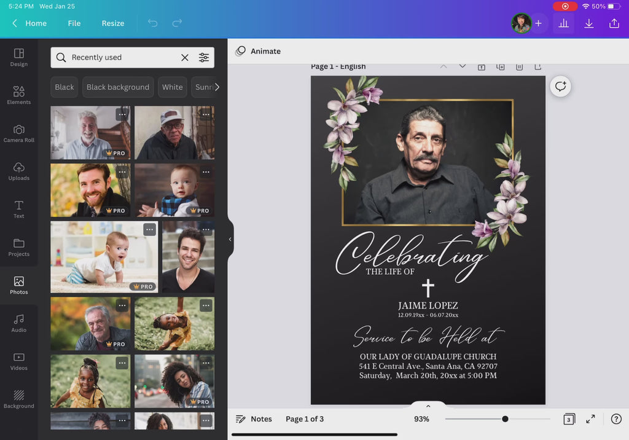
Task: Expand the page thumbnails bar chevron
Action: click(428, 406)
